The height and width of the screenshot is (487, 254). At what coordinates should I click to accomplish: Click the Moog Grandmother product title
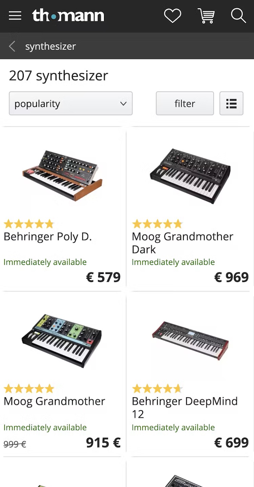(54, 401)
